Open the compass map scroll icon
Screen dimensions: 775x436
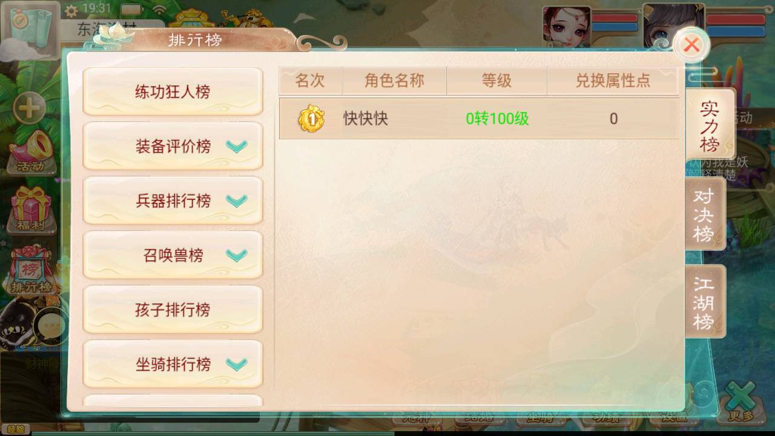pos(30,30)
